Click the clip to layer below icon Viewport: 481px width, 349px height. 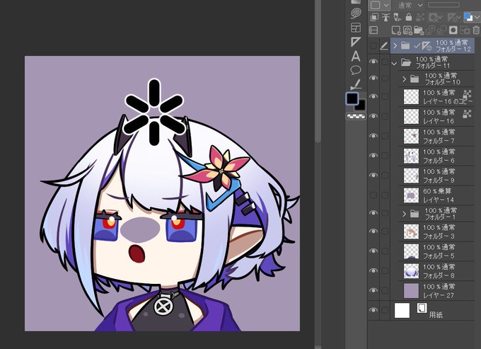(374, 17)
